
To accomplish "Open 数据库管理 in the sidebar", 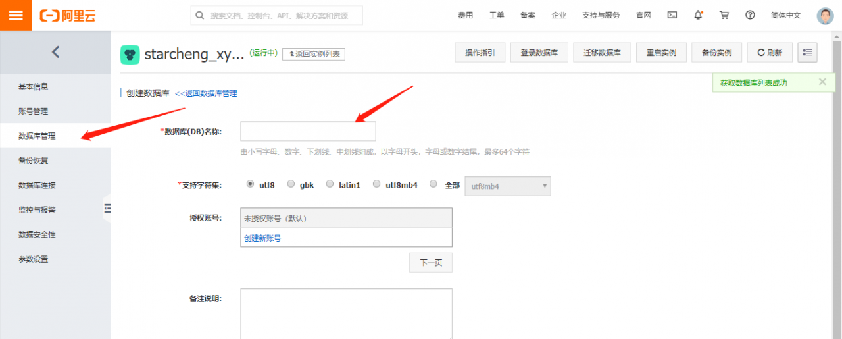I will 37,136.
